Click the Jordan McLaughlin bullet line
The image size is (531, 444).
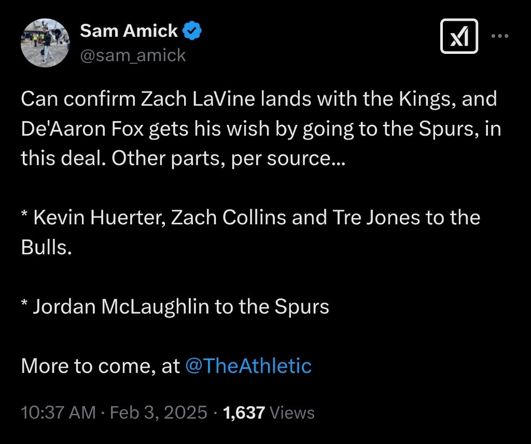[175, 306]
